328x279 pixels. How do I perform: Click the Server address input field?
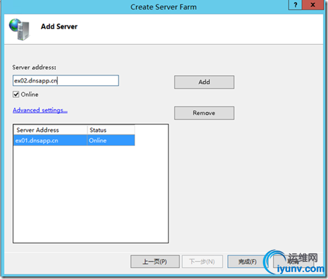tap(66, 80)
